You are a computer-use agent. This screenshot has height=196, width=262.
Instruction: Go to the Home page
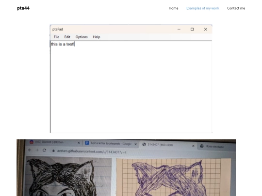173,8
